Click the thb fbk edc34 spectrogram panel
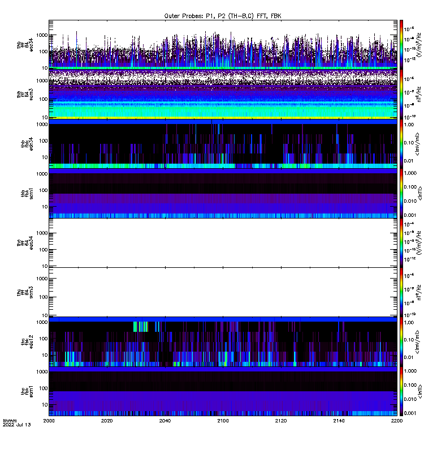This screenshot has height=453, width=424. (x=223, y=144)
